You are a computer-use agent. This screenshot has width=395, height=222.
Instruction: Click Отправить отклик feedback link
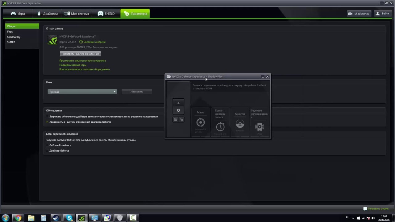click(x=378, y=209)
